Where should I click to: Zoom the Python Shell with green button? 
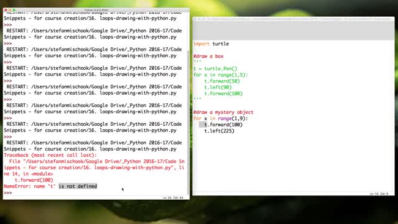(x=14, y=10)
